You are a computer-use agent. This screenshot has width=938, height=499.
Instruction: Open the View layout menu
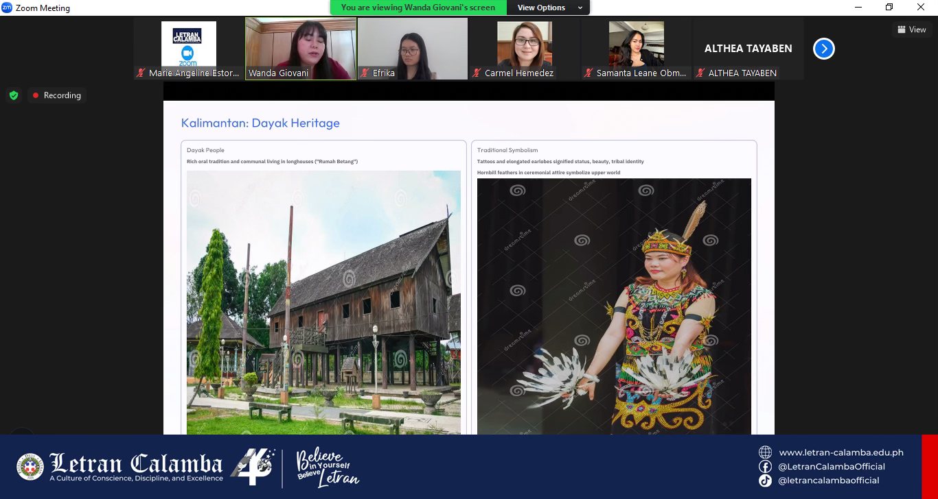pyautogui.click(x=911, y=29)
